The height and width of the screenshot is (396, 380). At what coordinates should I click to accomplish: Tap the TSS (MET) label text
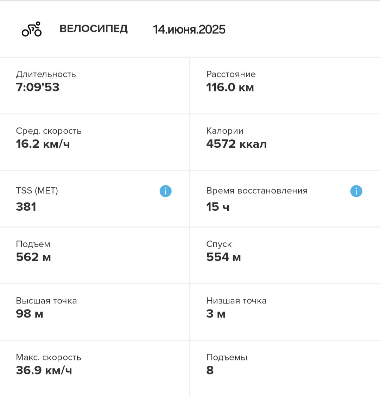[37, 190]
